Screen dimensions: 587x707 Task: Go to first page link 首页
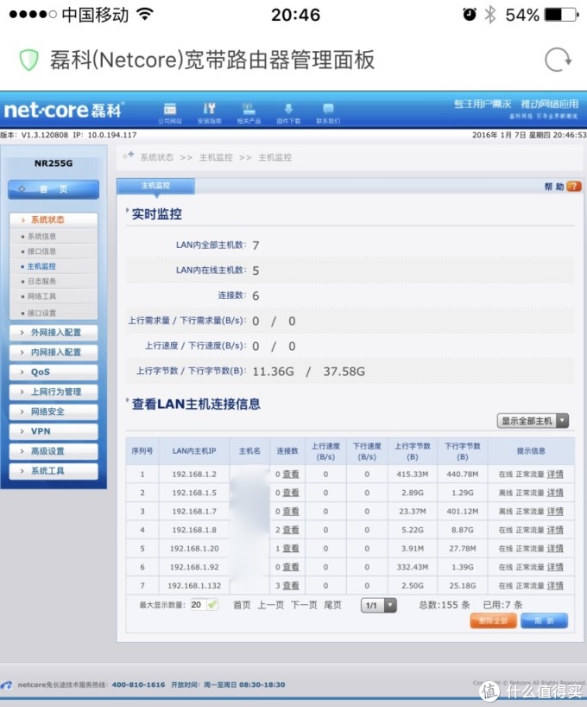[242, 605]
